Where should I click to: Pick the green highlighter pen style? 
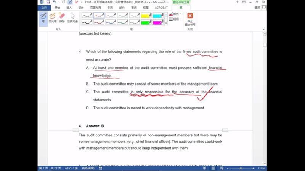pos(146,22)
